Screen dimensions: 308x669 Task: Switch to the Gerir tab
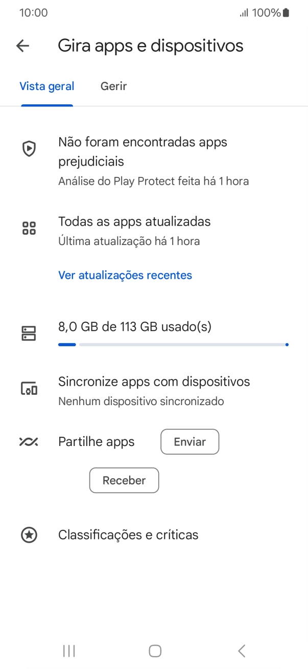pos(113,86)
